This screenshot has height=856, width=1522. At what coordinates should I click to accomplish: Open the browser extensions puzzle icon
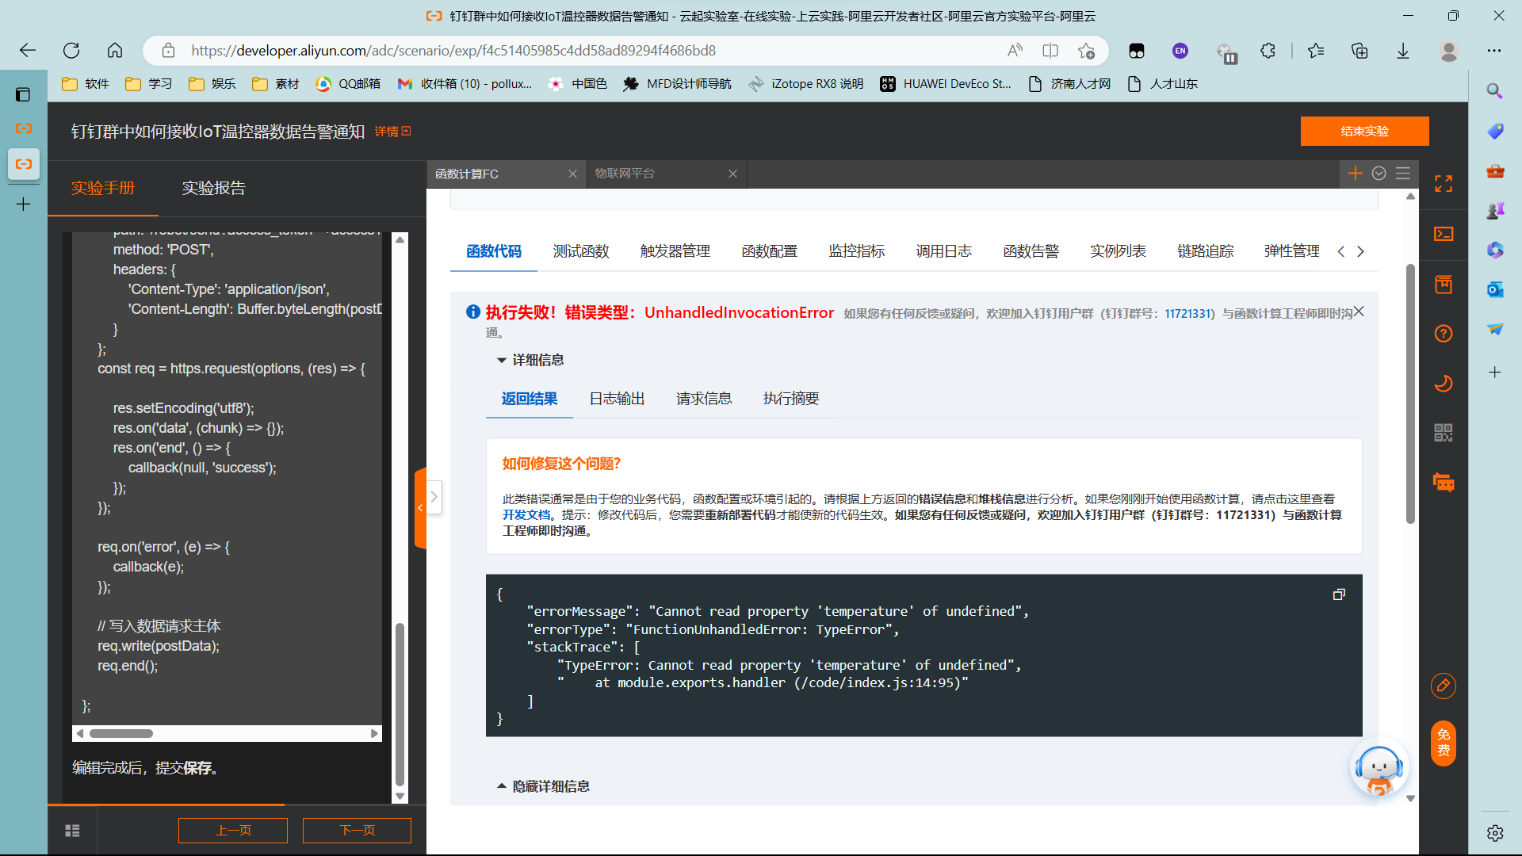tap(1268, 51)
